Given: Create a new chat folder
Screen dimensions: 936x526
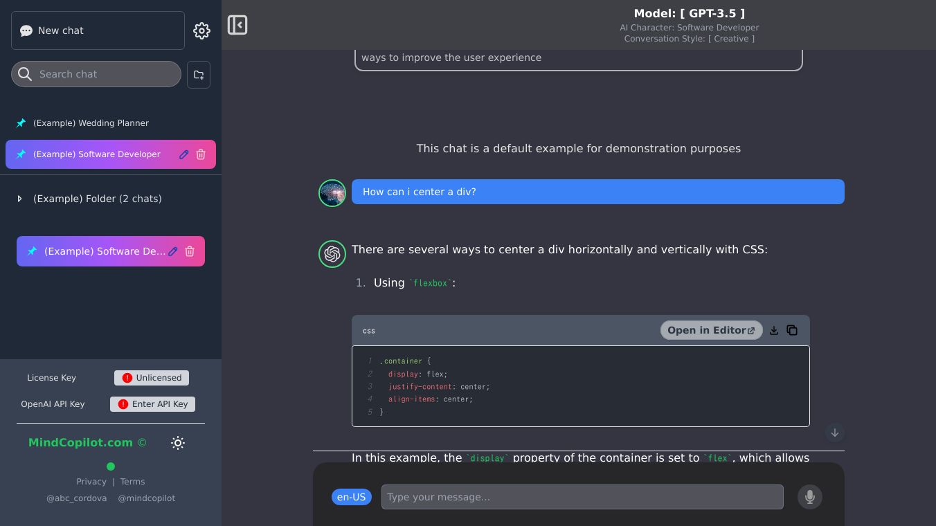Looking at the screenshot, I should point(199,75).
